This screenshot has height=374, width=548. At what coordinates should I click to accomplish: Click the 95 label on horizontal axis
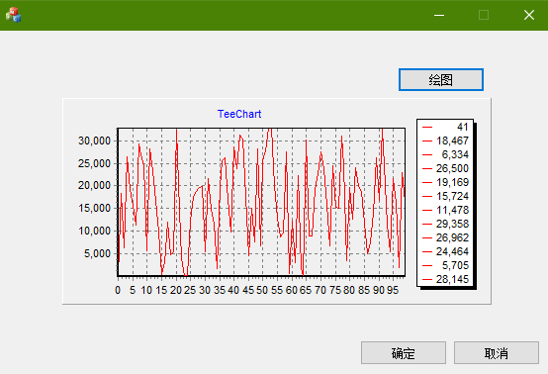(393, 290)
